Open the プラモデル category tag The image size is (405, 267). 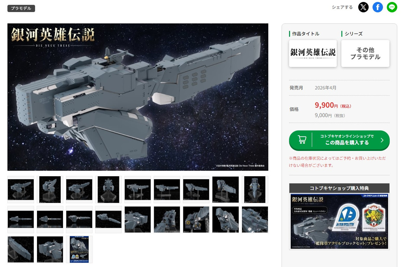(x=21, y=8)
